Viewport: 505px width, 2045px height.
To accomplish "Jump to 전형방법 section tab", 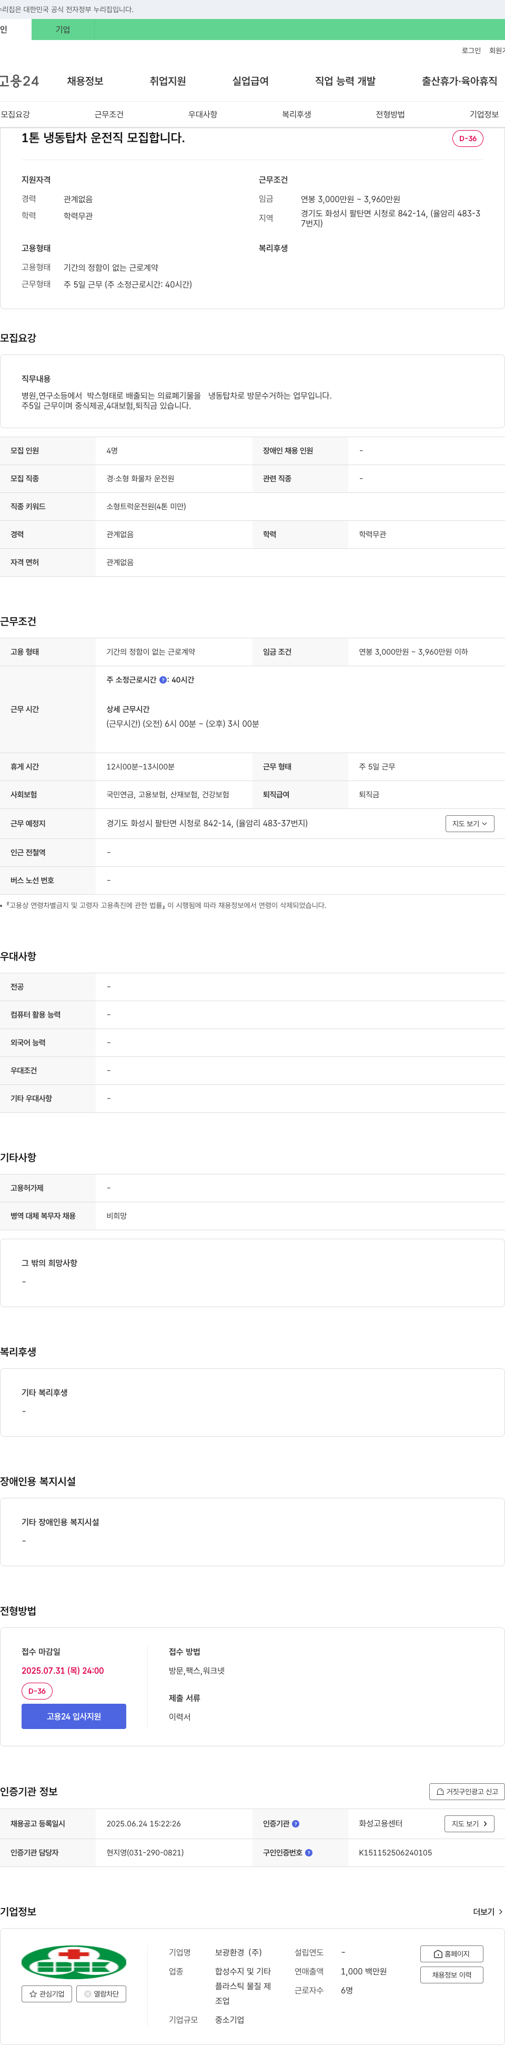I will pos(390,114).
